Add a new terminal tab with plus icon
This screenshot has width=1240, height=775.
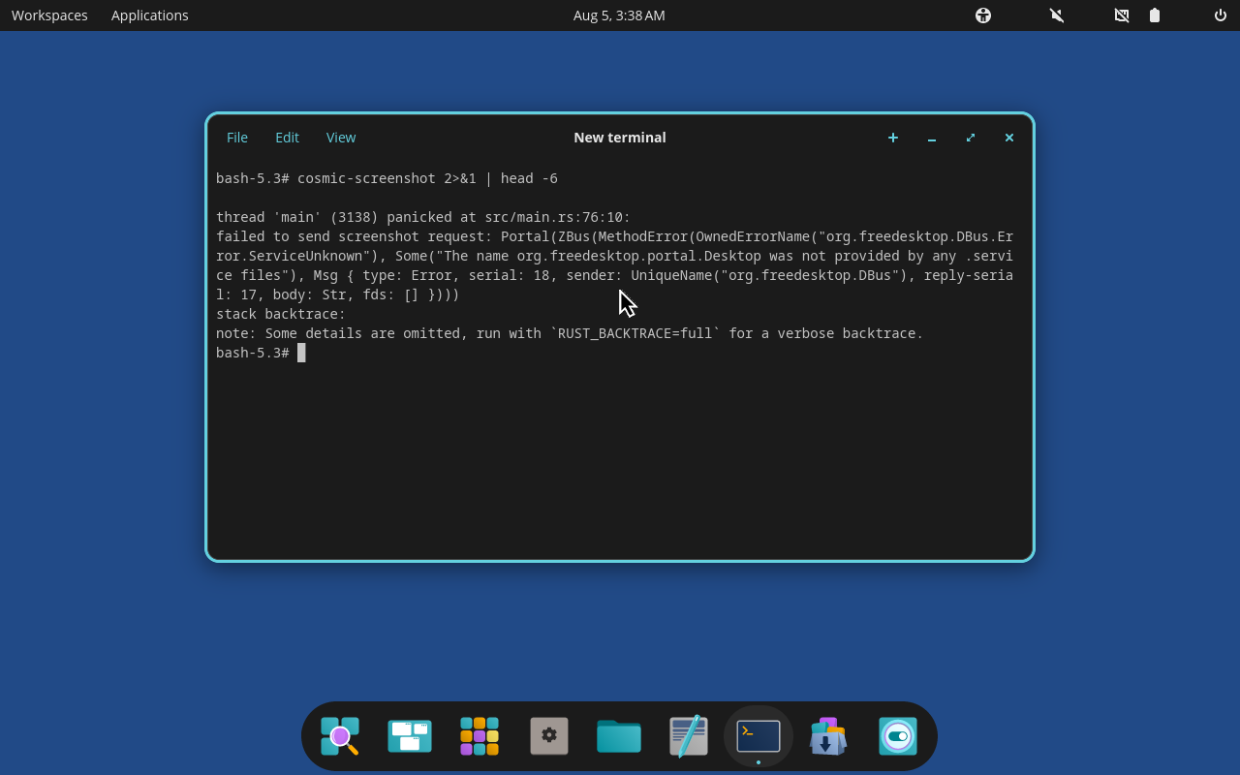(893, 138)
